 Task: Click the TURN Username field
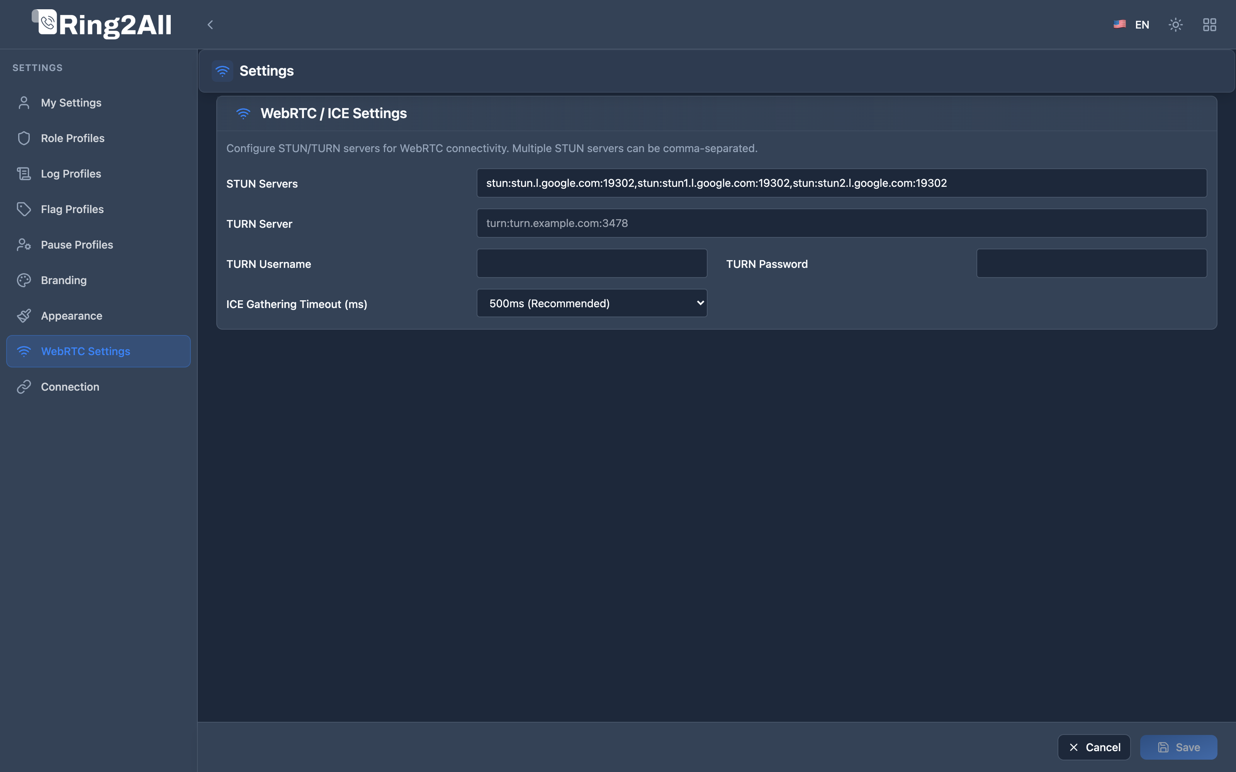(592, 264)
